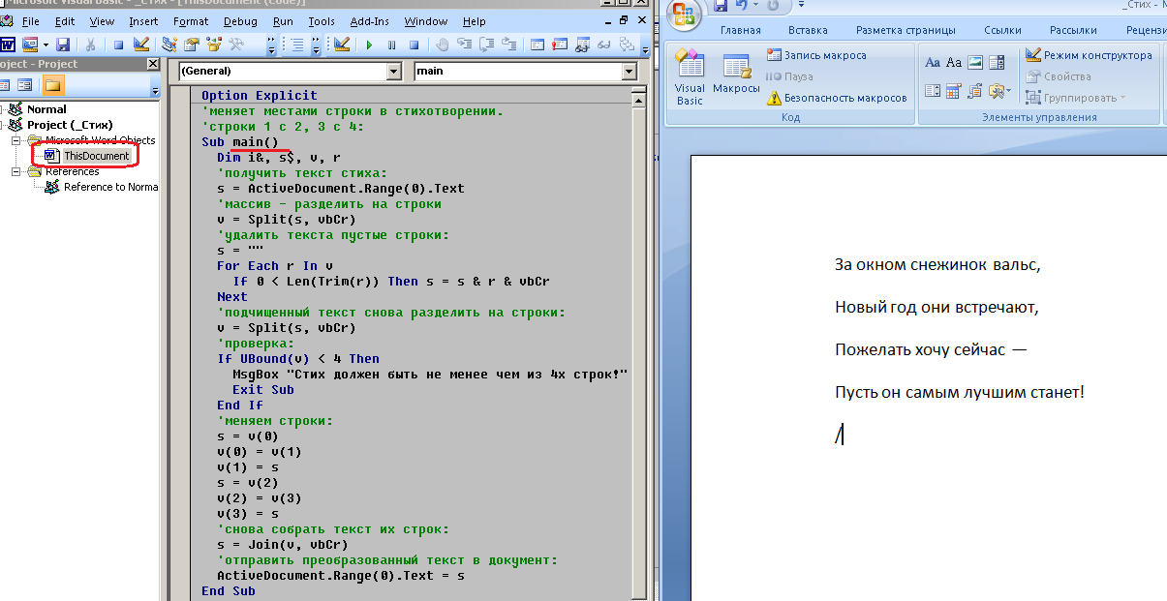The image size is (1167, 601).
Task: Click the green Run Sub arrow
Action: point(368,45)
